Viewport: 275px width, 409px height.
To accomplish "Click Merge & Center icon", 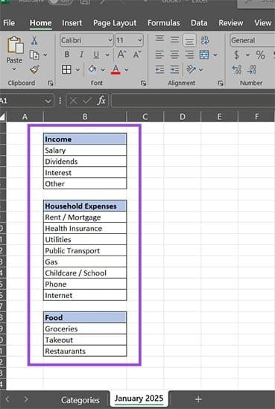I will tap(204, 55).
